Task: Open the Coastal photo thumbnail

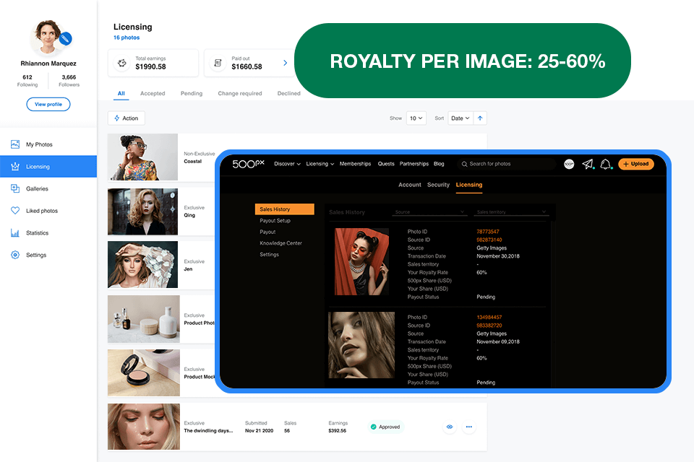Action: point(143,157)
